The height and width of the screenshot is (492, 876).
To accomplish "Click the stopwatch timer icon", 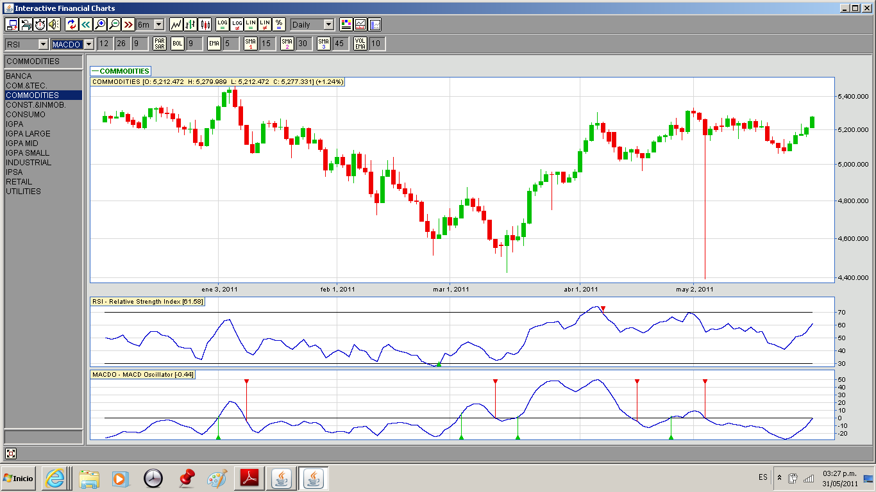I will click(x=40, y=24).
